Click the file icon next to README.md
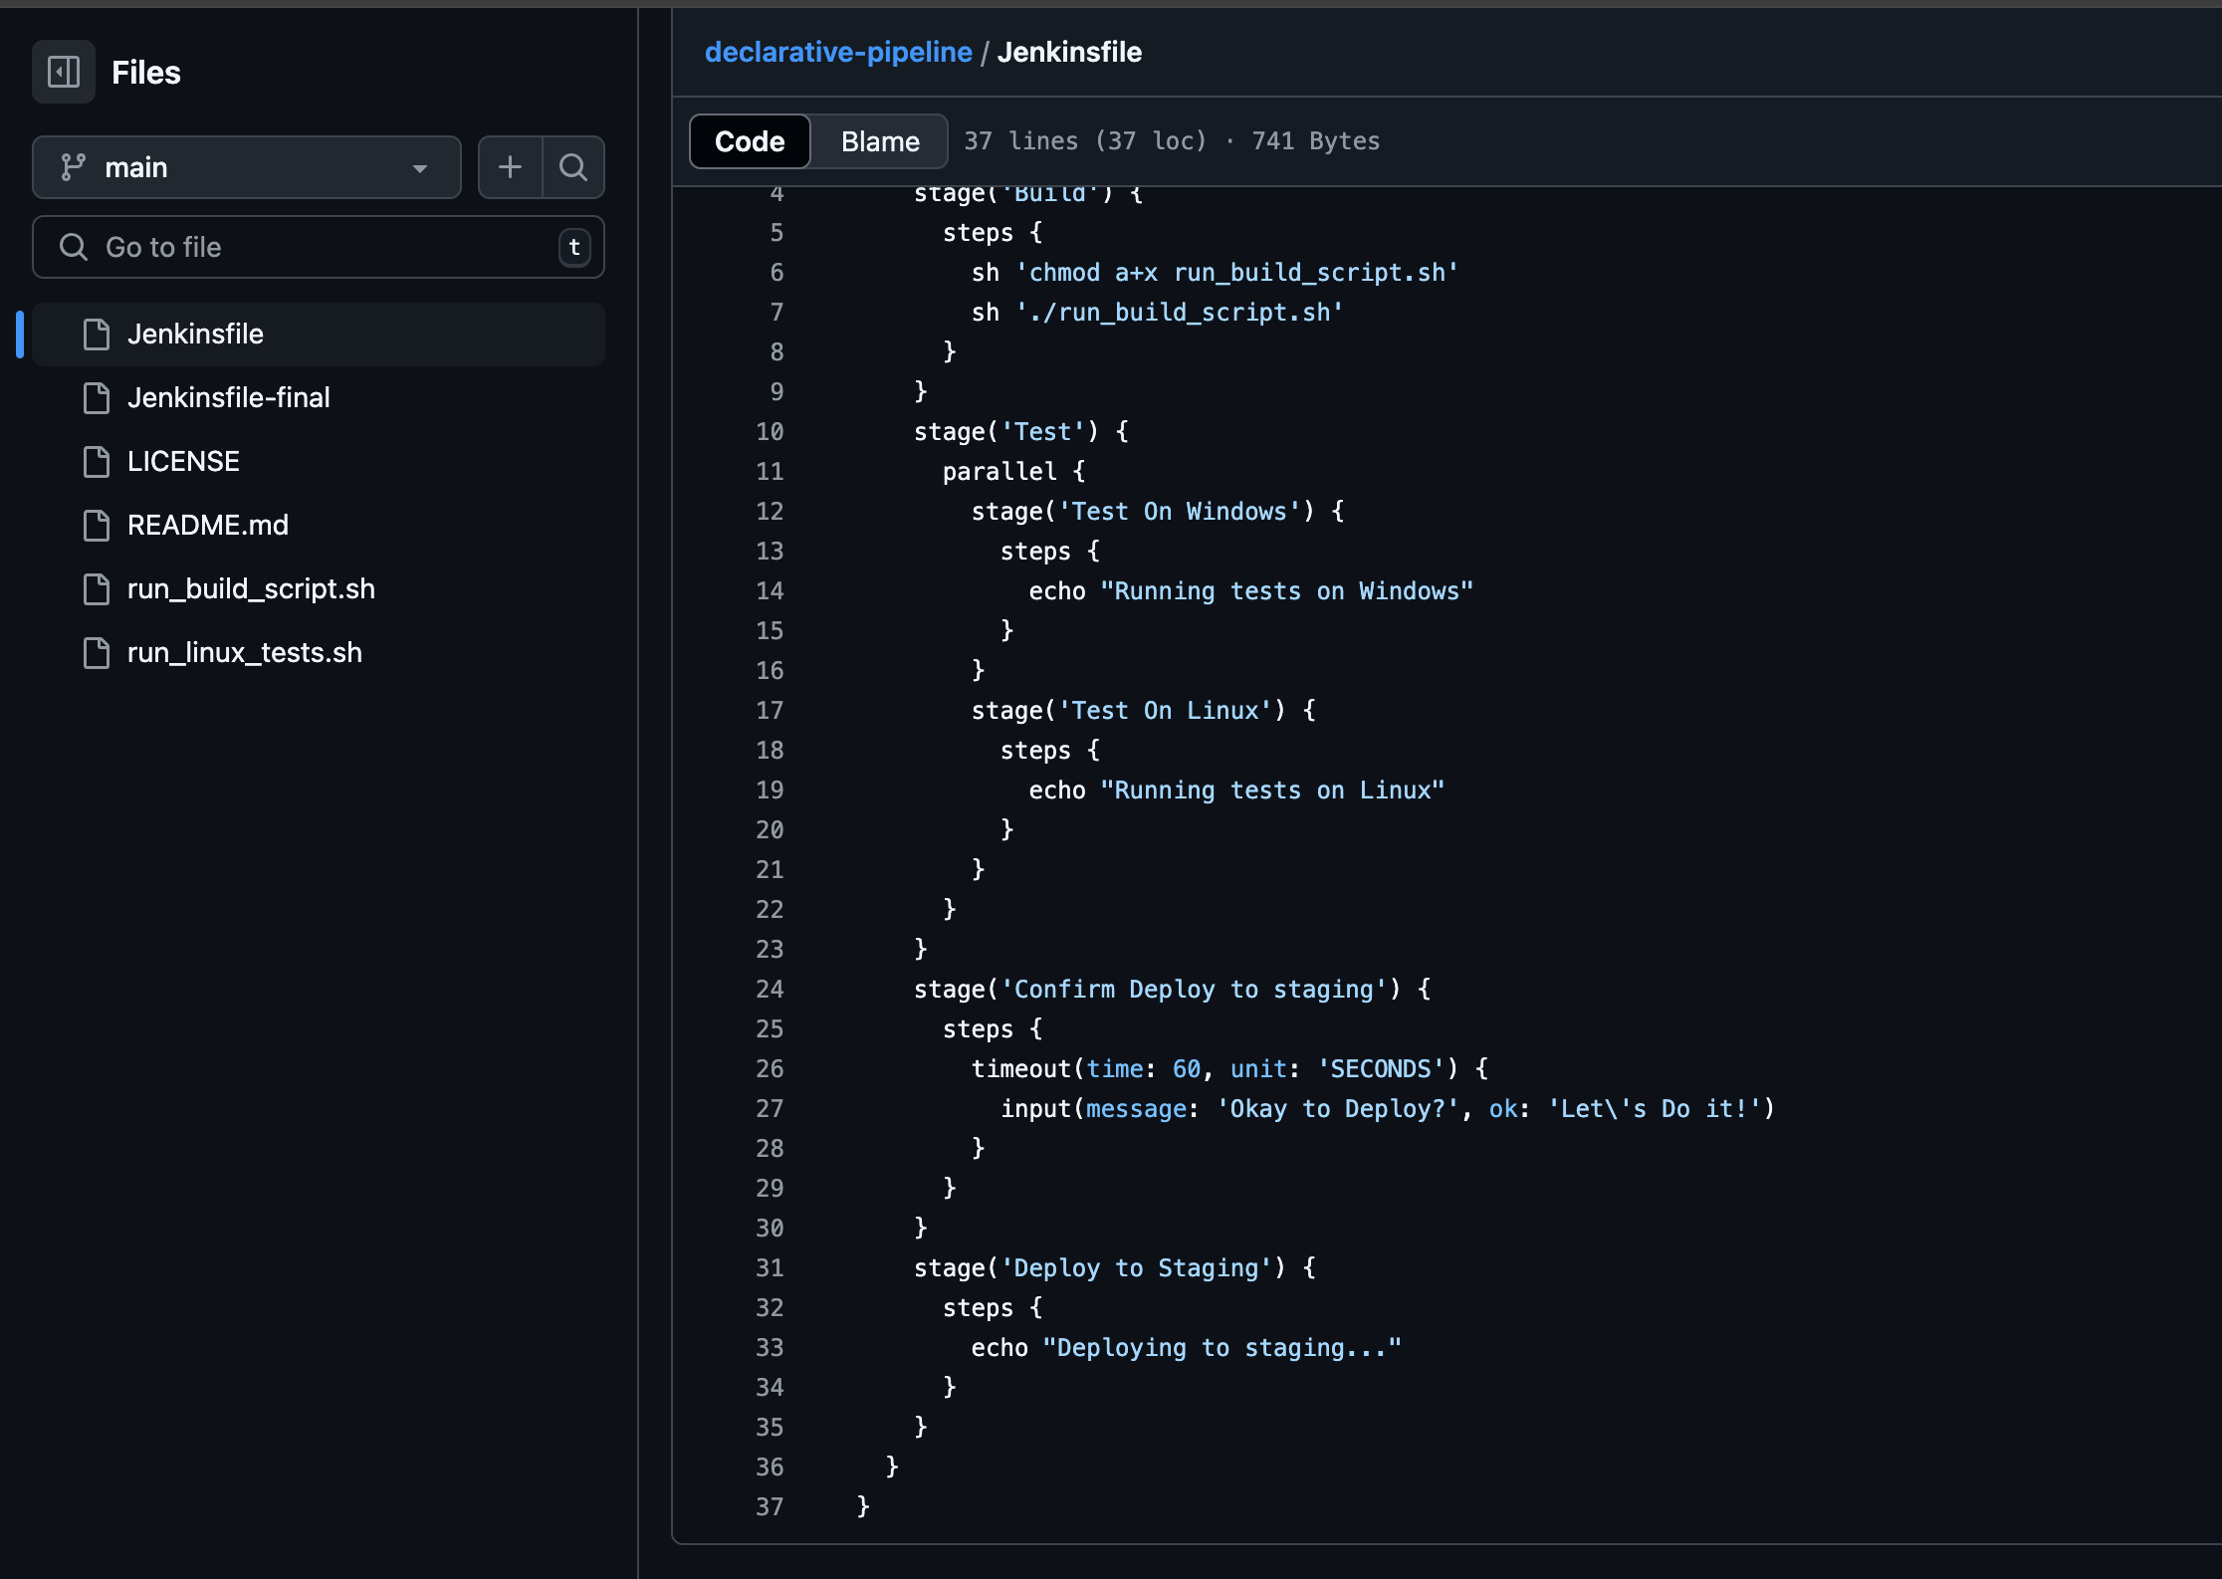Image resolution: width=2222 pixels, height=1579 pixels. (97, 526)
